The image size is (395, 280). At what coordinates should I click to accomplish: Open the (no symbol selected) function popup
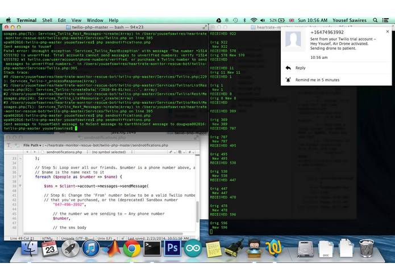coord(113,152)
